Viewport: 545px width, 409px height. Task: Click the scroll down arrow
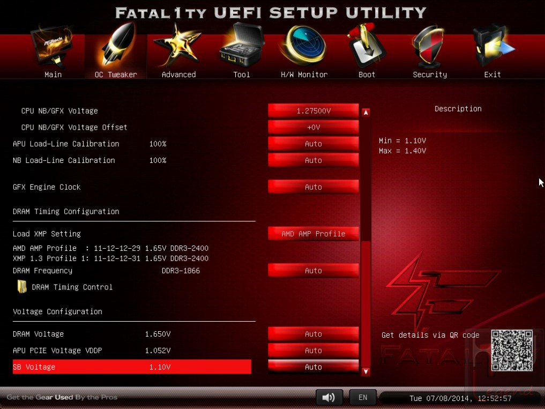(365, 371)
